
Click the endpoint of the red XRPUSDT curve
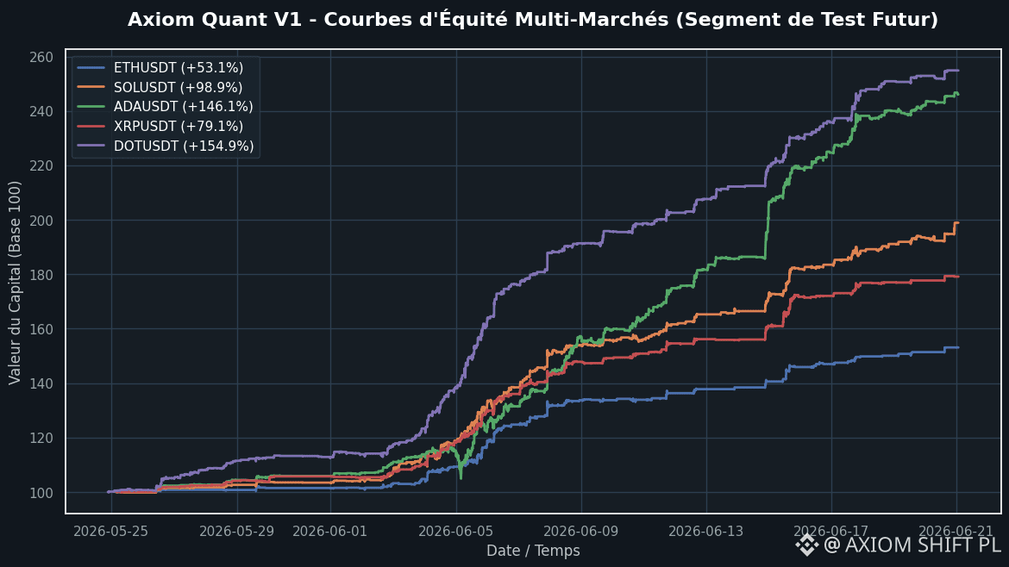click(x=957, y=277)
